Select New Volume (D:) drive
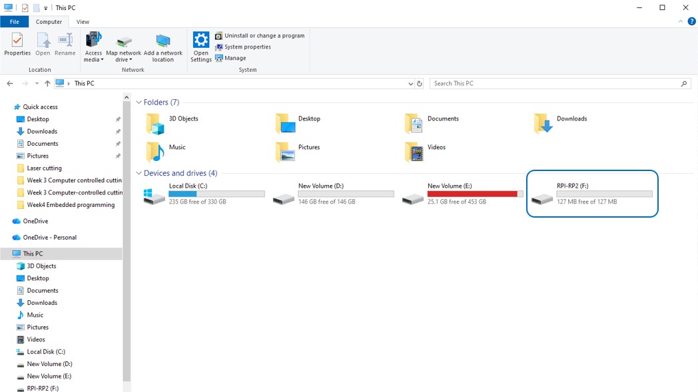This screenshot has width=698, height=392. (334, 194)
